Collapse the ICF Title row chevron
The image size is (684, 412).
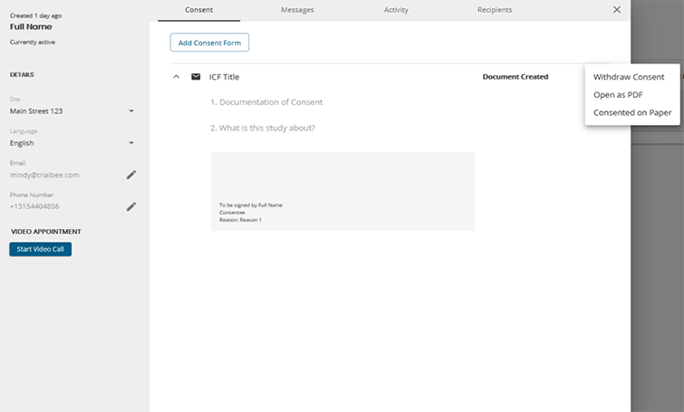(177, 77)
